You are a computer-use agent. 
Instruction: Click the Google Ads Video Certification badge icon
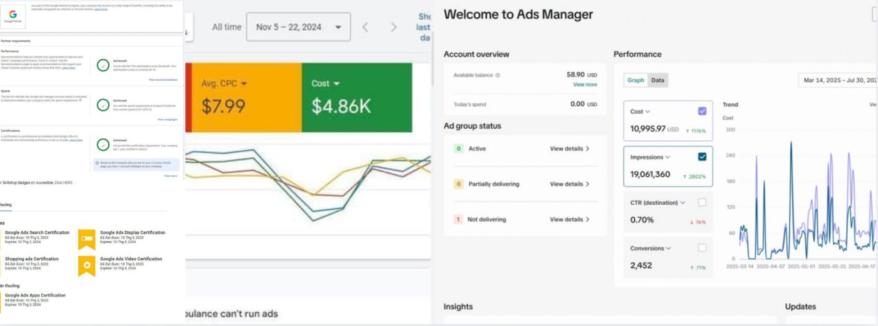click(86, 266)
